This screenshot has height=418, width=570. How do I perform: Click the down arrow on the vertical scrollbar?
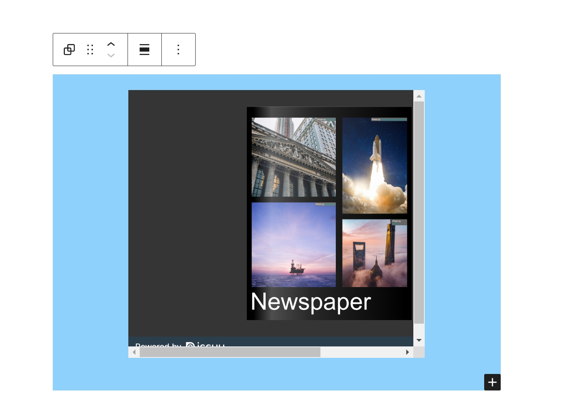(x=419, y=340)
